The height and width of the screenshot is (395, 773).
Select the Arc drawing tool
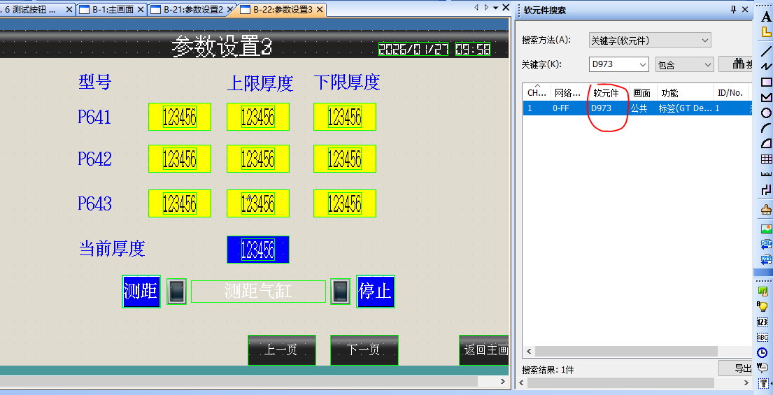point(766,128)
